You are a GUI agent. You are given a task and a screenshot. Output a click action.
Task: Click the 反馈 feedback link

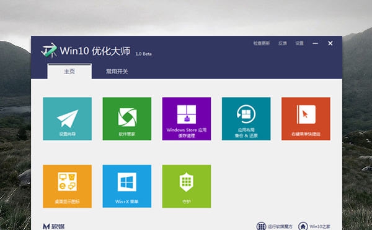point(283,43)
